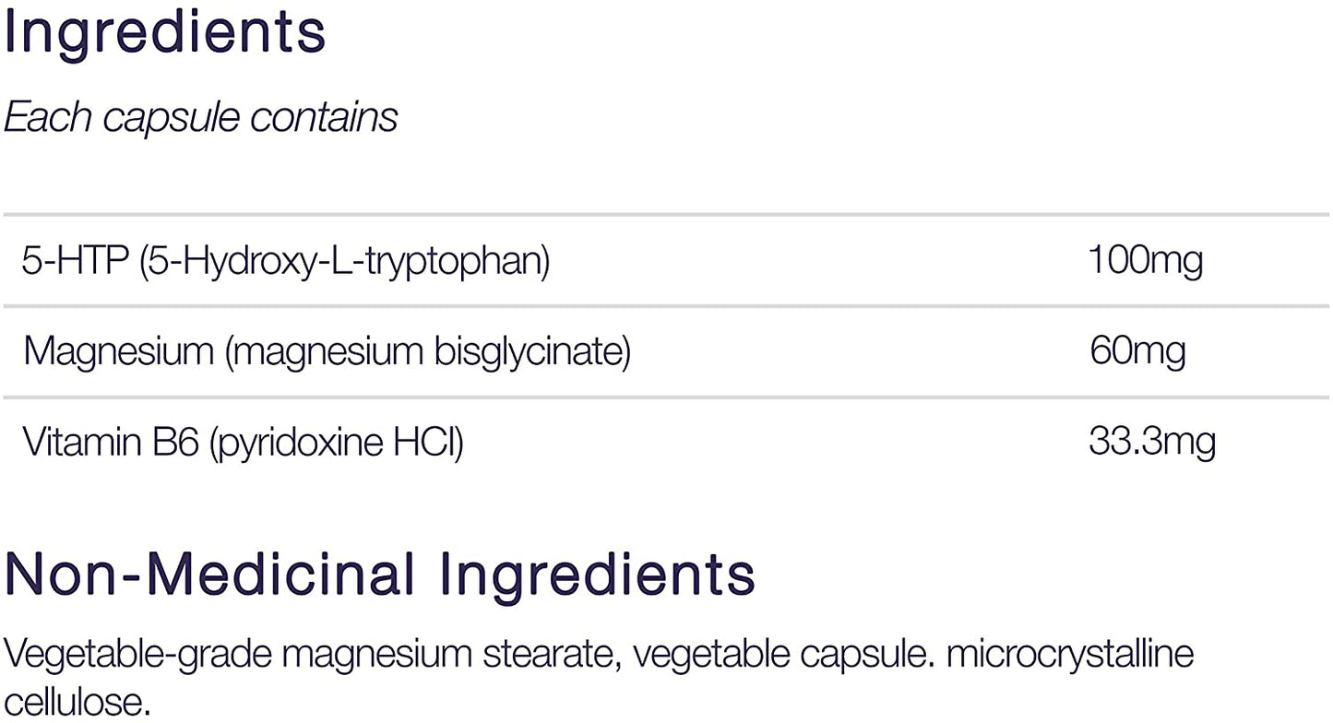Click the word 'microcrystalline'
Screen dimensions: 1333x723
click(x=1071, y=653)
